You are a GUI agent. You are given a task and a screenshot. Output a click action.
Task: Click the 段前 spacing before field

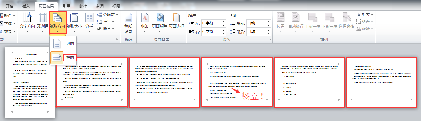pyautogui.click(x=257, y=23)
